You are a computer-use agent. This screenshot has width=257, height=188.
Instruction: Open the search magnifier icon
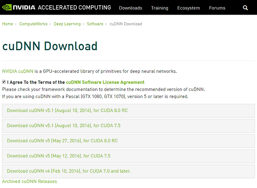(245, 8)
